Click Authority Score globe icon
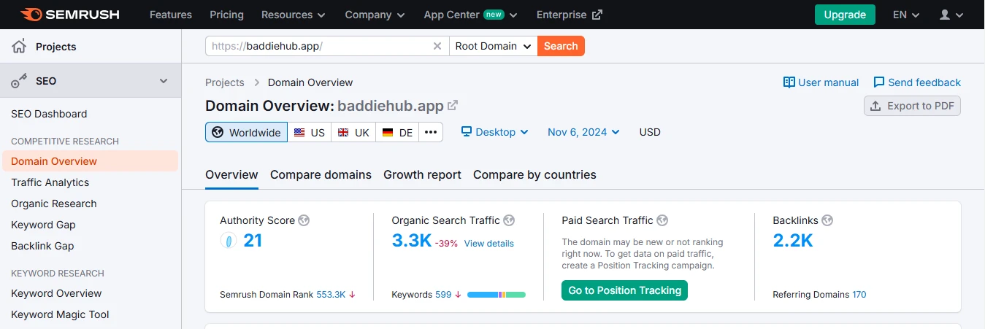This screenshot has height=329, width=985. pos(304,220)
